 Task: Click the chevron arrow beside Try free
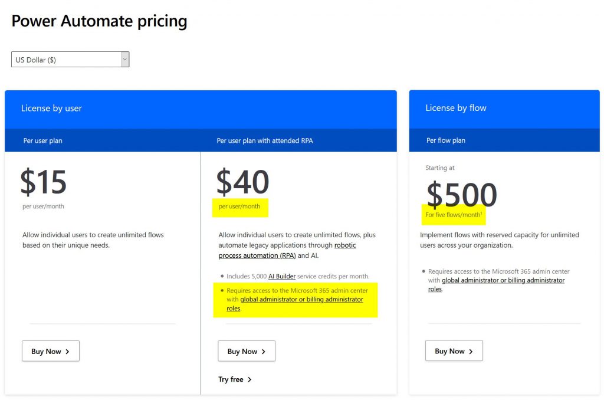pyautogui.click(x=250, y=379)
